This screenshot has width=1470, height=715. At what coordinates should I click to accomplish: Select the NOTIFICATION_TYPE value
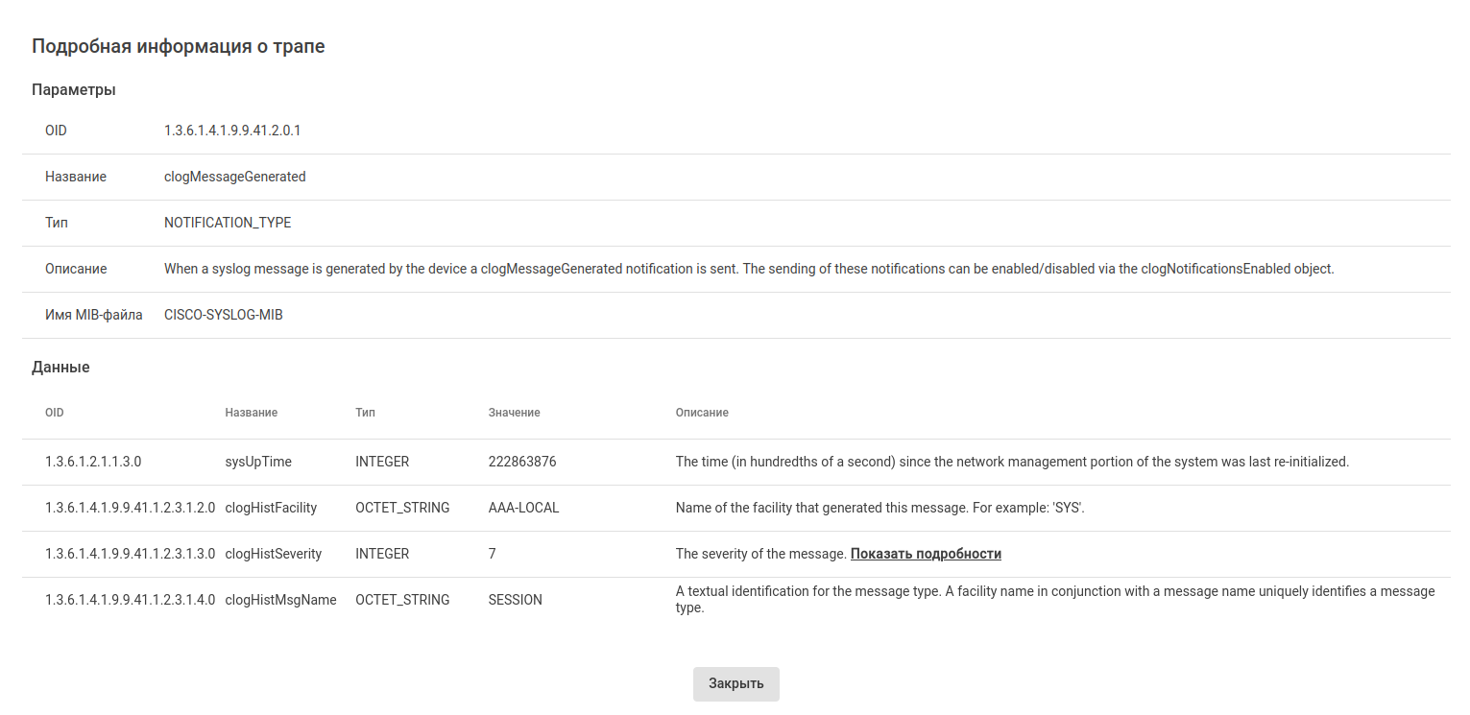(228, 223)
